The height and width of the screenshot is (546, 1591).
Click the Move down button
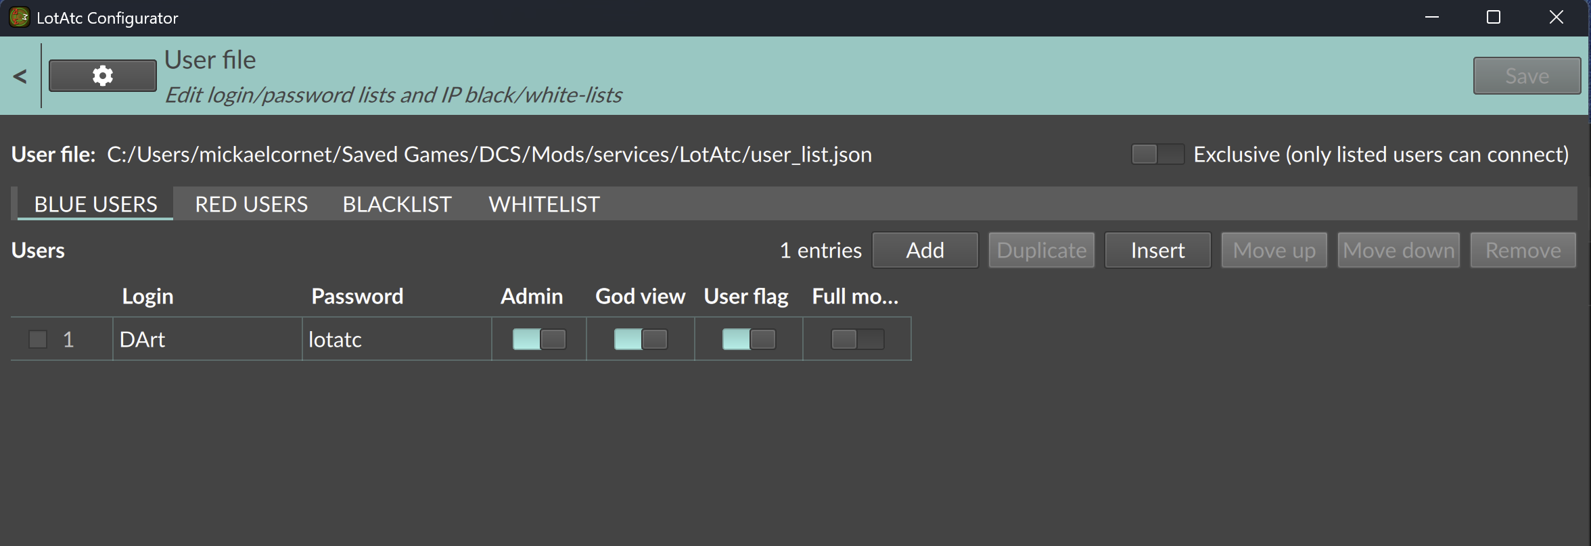coord(1399,251)
